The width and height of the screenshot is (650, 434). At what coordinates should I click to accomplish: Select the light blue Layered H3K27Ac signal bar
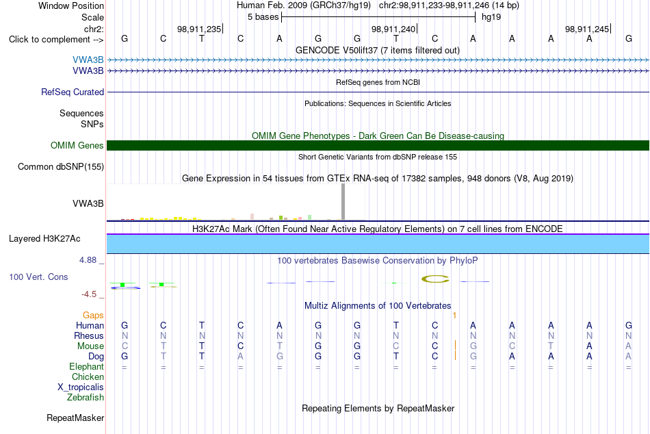tap(378, 244)
